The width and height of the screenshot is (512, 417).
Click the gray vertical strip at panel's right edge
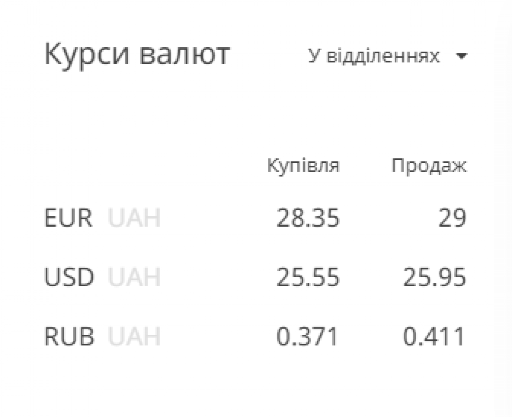coord(503,208)
